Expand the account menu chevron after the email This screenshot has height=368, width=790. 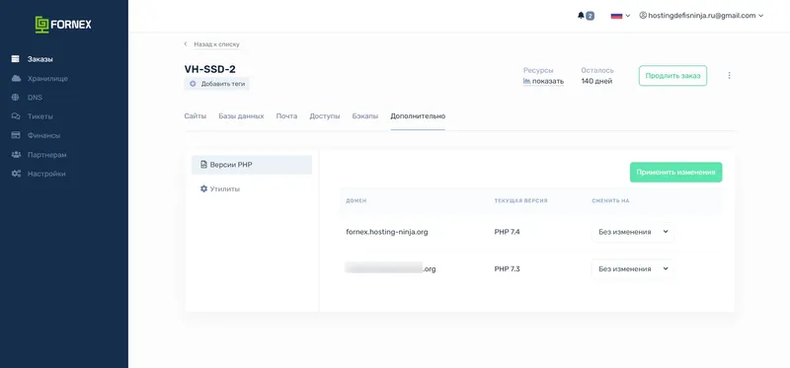pyautogui.click(x=760, y=16)
